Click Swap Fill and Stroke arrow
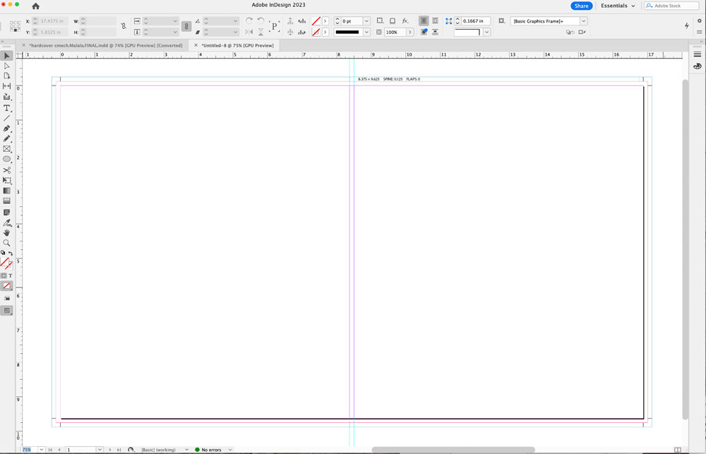The image size is (706, 454). (11, 253)
